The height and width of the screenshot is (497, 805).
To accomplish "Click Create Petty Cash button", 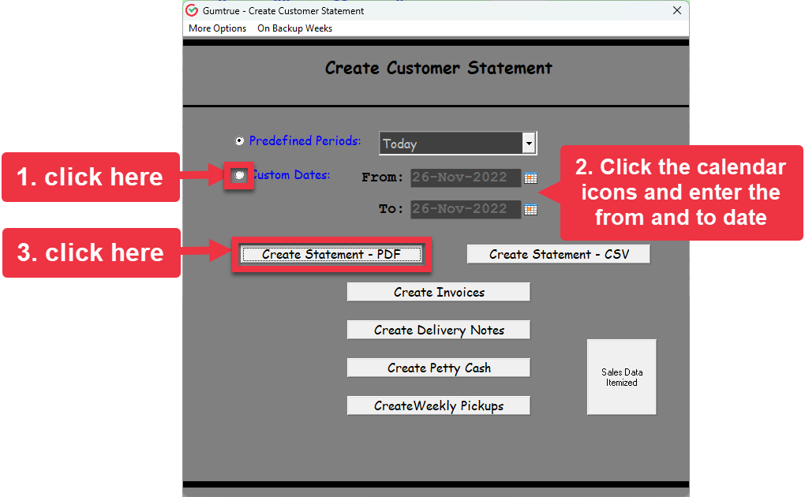I will coord(439,368).
